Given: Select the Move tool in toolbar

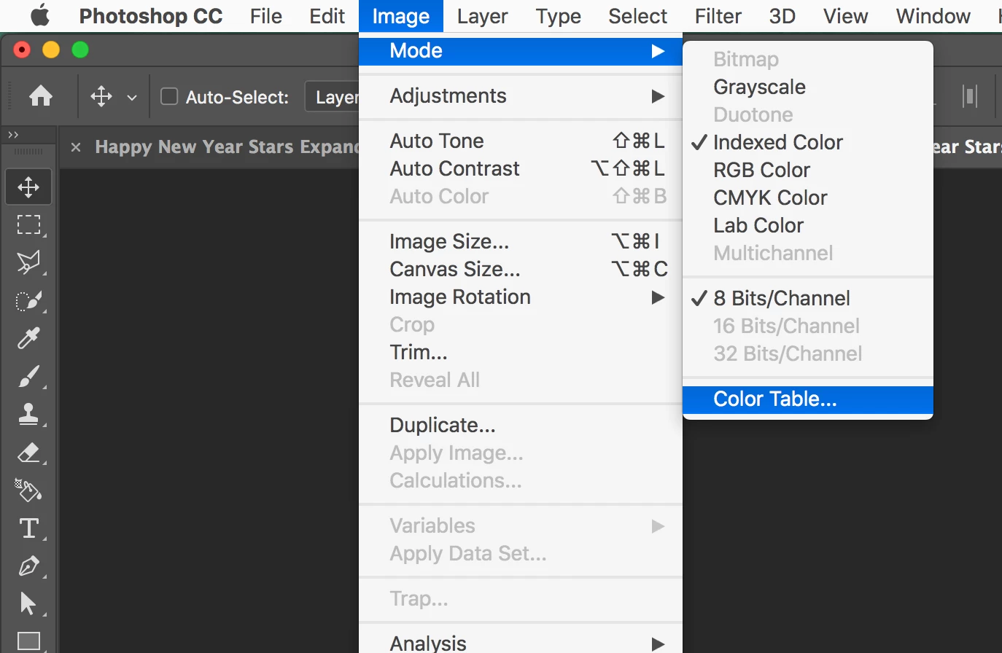Looking at the screenshot, I should point(28,187).
